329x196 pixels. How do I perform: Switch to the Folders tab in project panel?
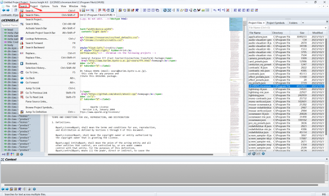click(x=293, y=23)
